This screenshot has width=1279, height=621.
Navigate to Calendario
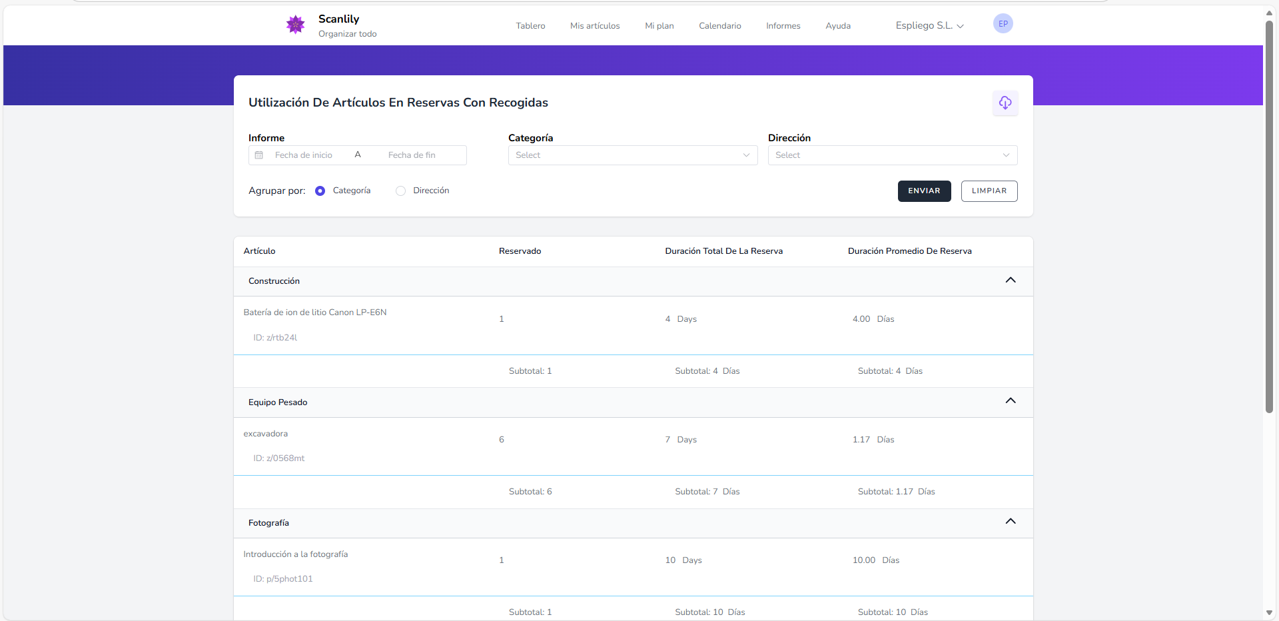pyautogui.click(x=719, y=26)
